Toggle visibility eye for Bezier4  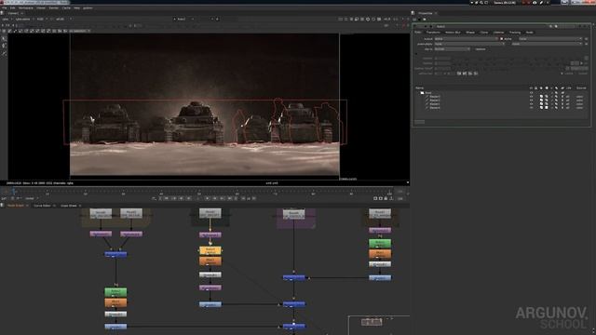coord(532,108)
